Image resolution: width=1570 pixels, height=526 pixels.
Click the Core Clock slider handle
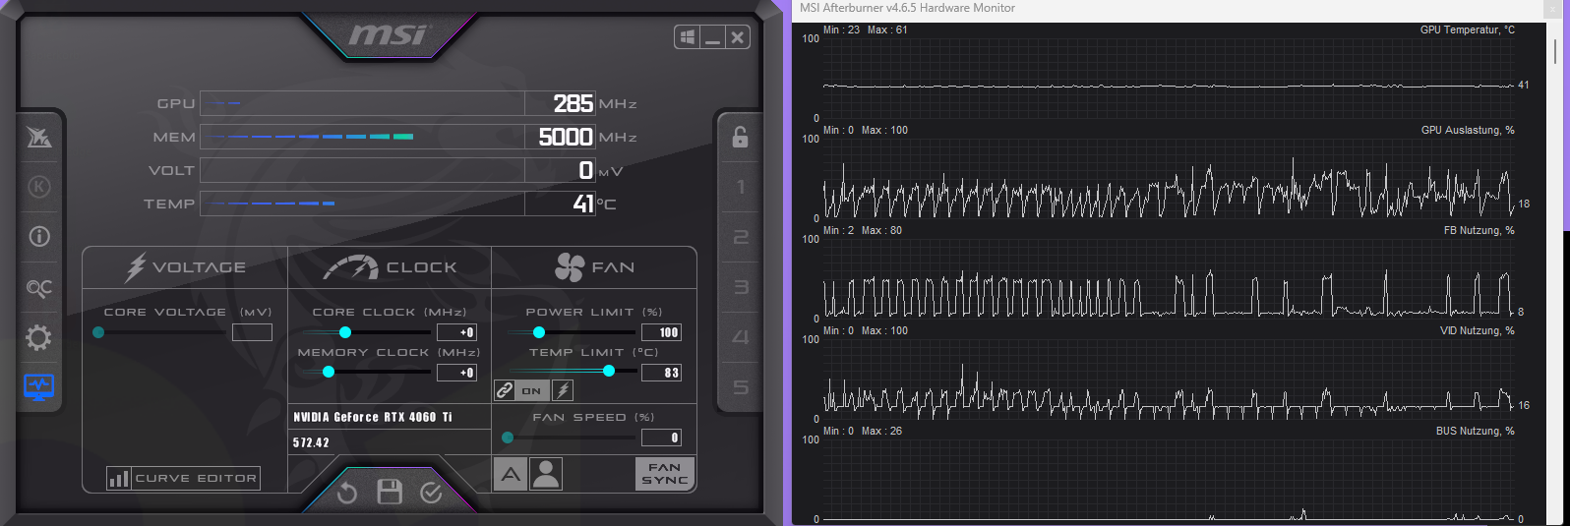click(x=345, y=332)
